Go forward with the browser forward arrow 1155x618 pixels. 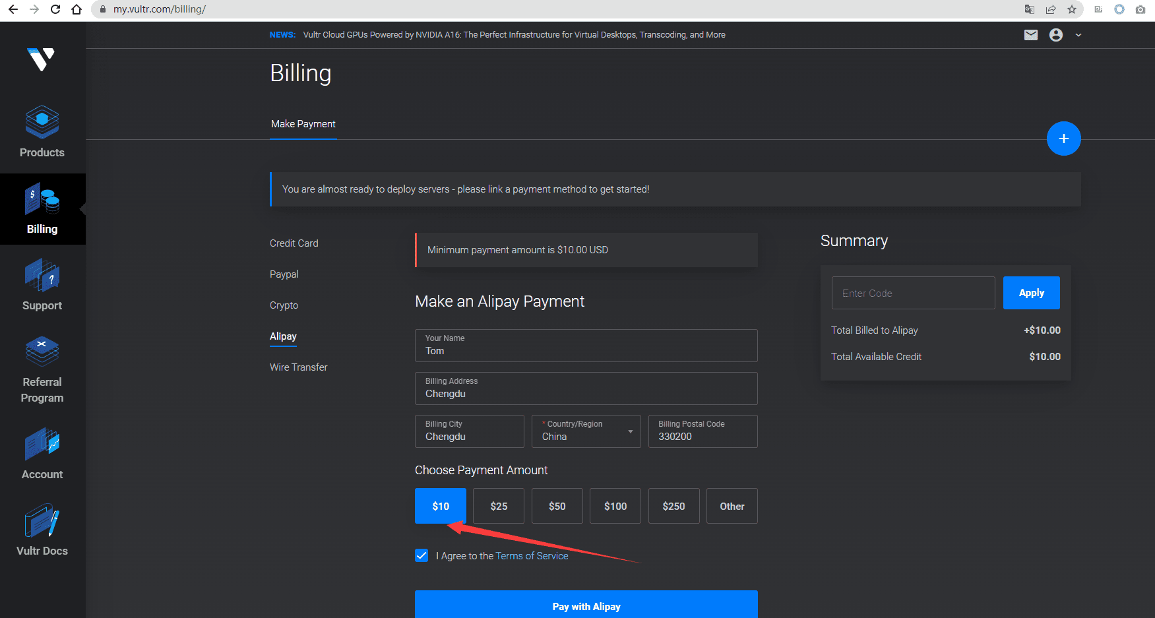[34, 9]
